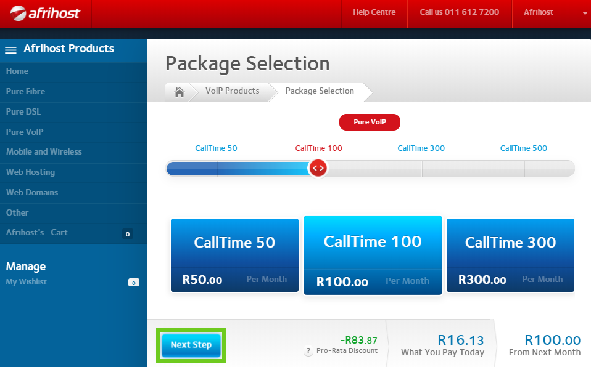Select the CallTime 50 package card

(234, 255)
